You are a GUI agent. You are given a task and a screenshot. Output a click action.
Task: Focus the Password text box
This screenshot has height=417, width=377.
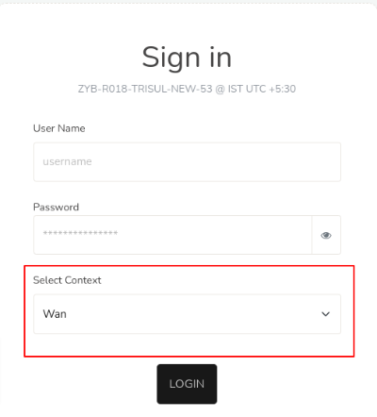(172, 235)
